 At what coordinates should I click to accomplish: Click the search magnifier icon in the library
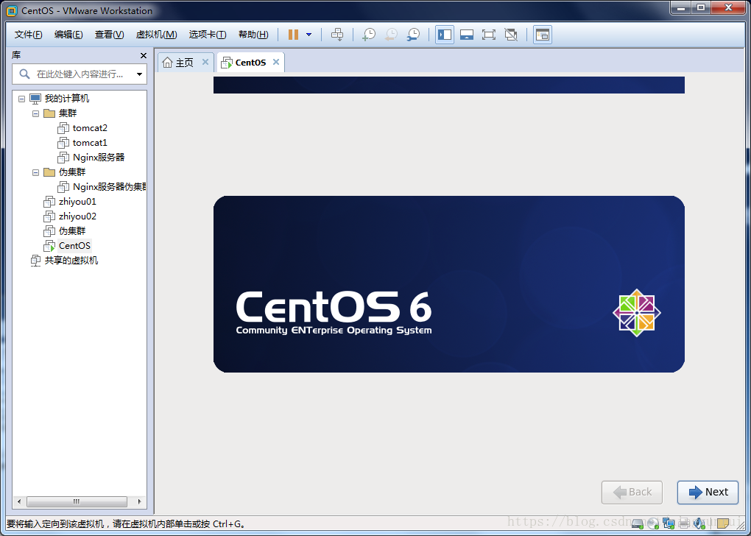click(24, 74)
